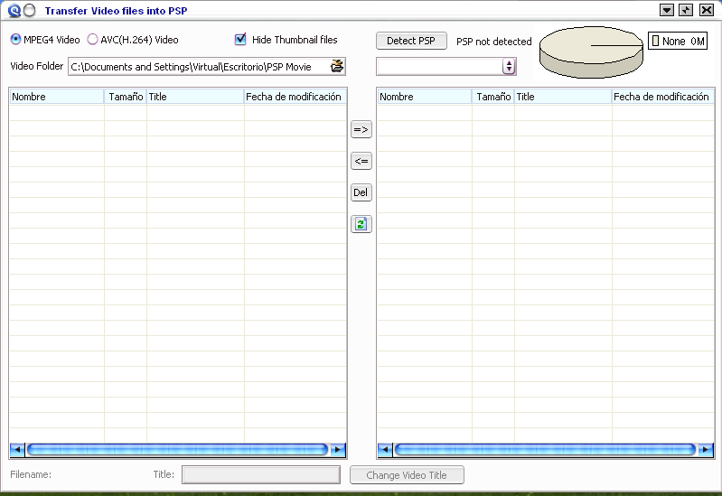Click left list horizontal scrollbar right arrow
722x496 pixels.
(x=338, y=450)
